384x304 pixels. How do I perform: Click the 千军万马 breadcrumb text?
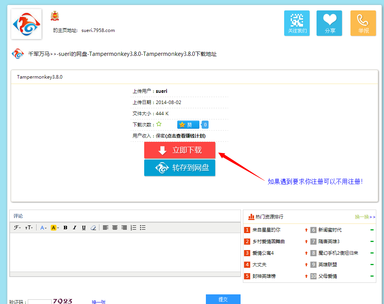(39, 54)
